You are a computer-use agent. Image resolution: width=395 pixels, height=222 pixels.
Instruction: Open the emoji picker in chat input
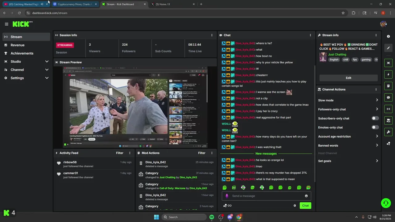pos(306,196)
